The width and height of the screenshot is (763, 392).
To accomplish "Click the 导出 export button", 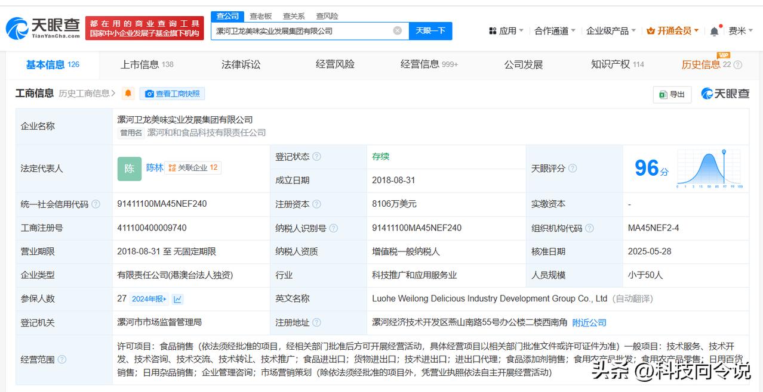I will [672, 94].
